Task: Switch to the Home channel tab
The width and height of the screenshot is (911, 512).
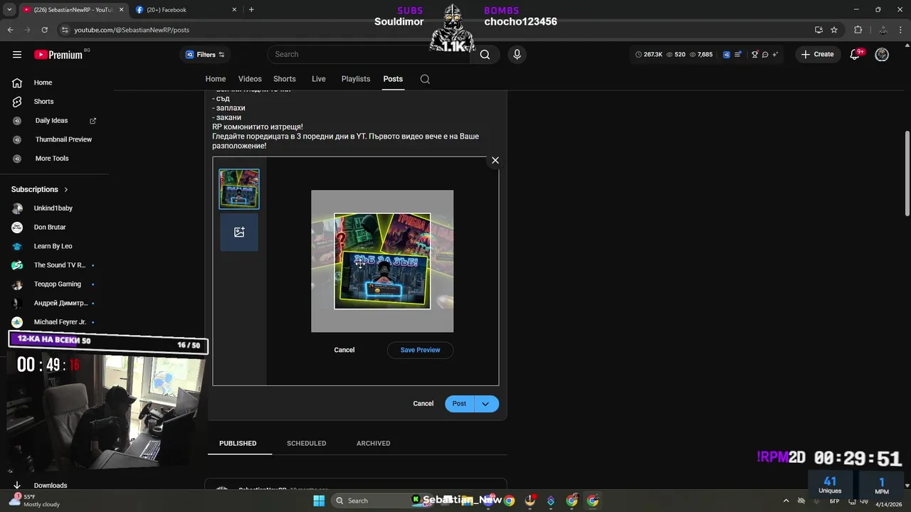Action: pyautogui.click(x=216, y=79)
